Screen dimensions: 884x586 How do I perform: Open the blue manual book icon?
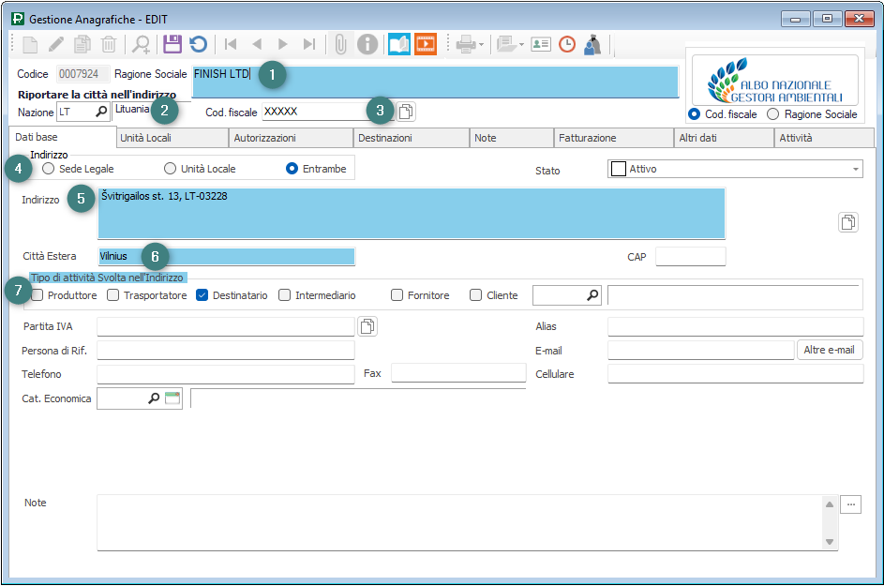(399, 44)
